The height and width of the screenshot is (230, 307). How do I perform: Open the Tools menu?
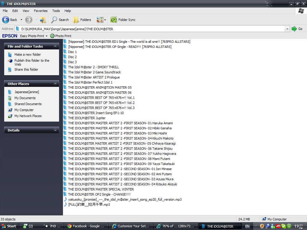pos(56,11)
